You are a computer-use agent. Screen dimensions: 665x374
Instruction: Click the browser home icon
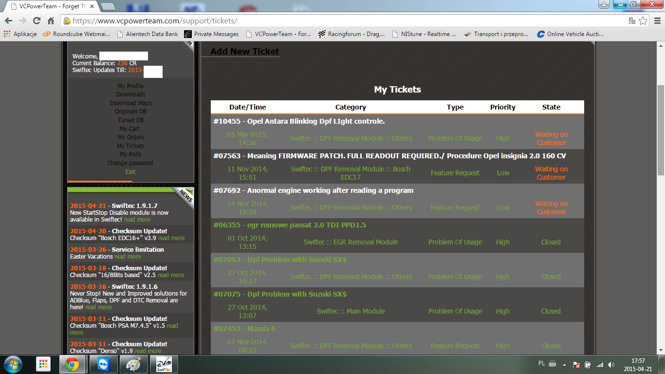[51, 21]
